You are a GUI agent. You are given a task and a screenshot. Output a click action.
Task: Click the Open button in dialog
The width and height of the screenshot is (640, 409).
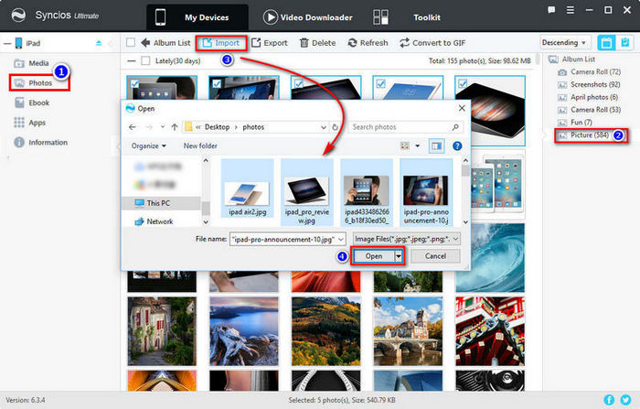coord(373,256)
